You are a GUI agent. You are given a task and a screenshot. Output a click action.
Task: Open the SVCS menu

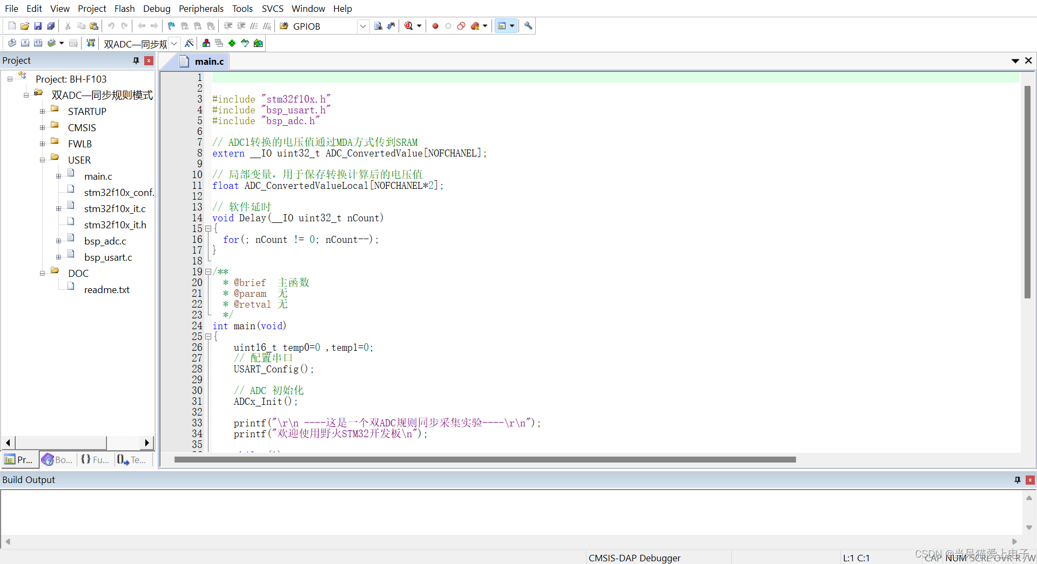[x=273, y=9]
